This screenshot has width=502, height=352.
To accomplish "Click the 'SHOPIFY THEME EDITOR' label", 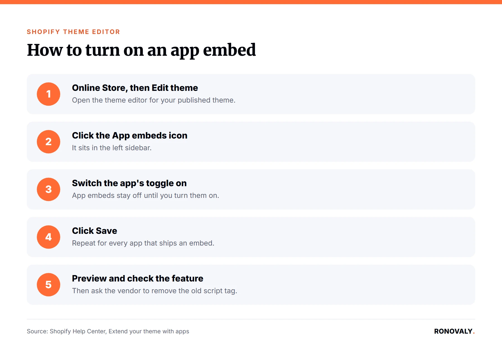I will [73, 32].
